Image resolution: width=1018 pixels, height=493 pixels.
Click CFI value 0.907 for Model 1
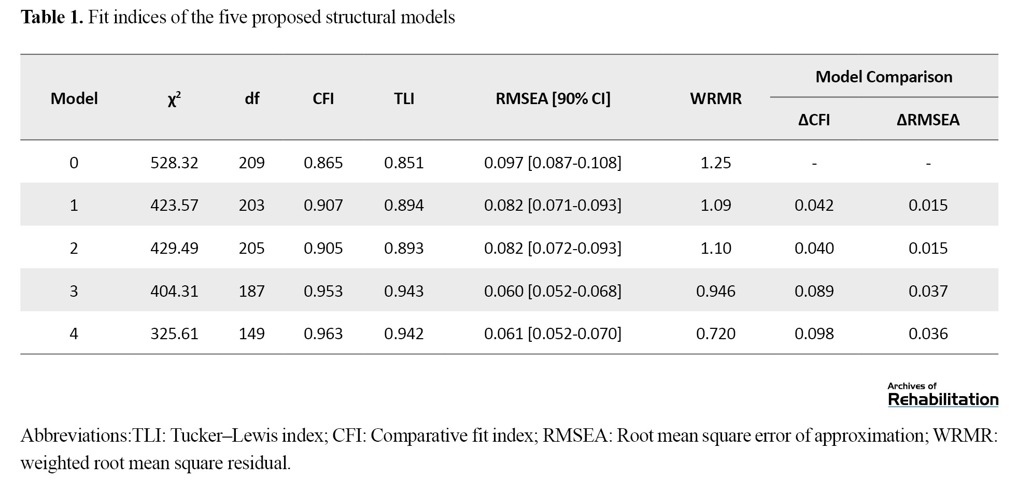pyautogui.click(x=323, y=205)
